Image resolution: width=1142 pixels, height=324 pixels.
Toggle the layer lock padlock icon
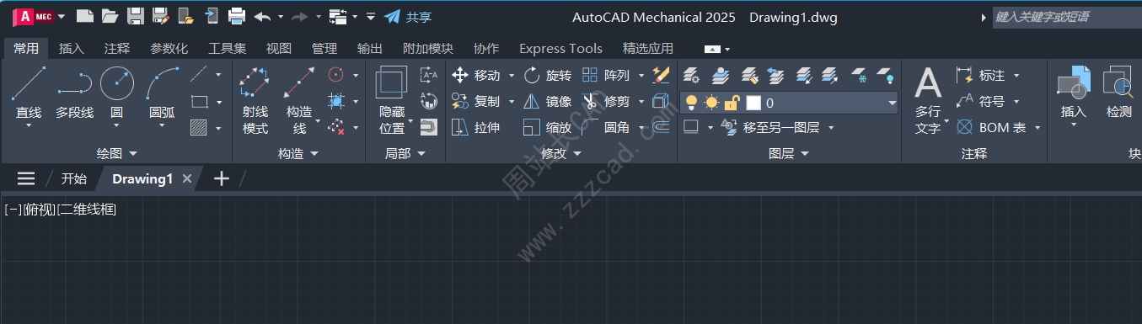coord(732,103)
